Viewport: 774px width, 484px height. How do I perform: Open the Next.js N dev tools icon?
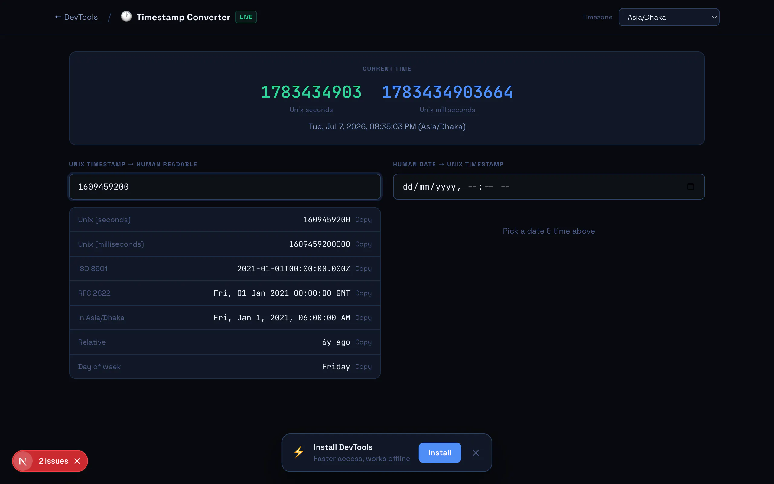23,461
